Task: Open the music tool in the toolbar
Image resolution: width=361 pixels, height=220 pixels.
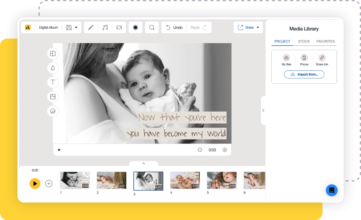Action: (x=105, y=27)
